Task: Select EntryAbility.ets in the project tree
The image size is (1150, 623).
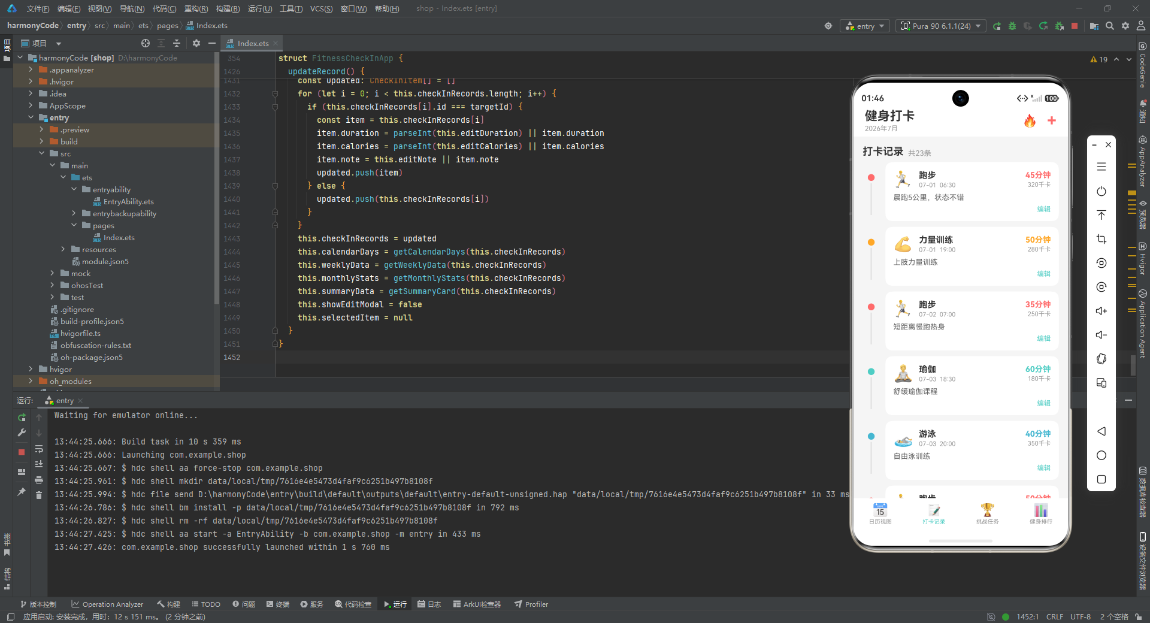Action: (123, 201)
